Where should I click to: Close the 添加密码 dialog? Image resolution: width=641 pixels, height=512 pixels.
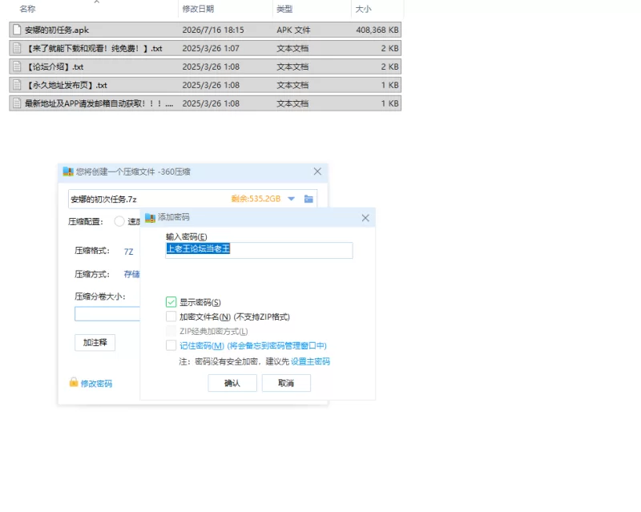(x=365, y=218)
